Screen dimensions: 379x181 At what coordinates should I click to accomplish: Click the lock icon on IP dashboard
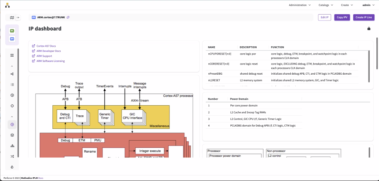(369, 29)
